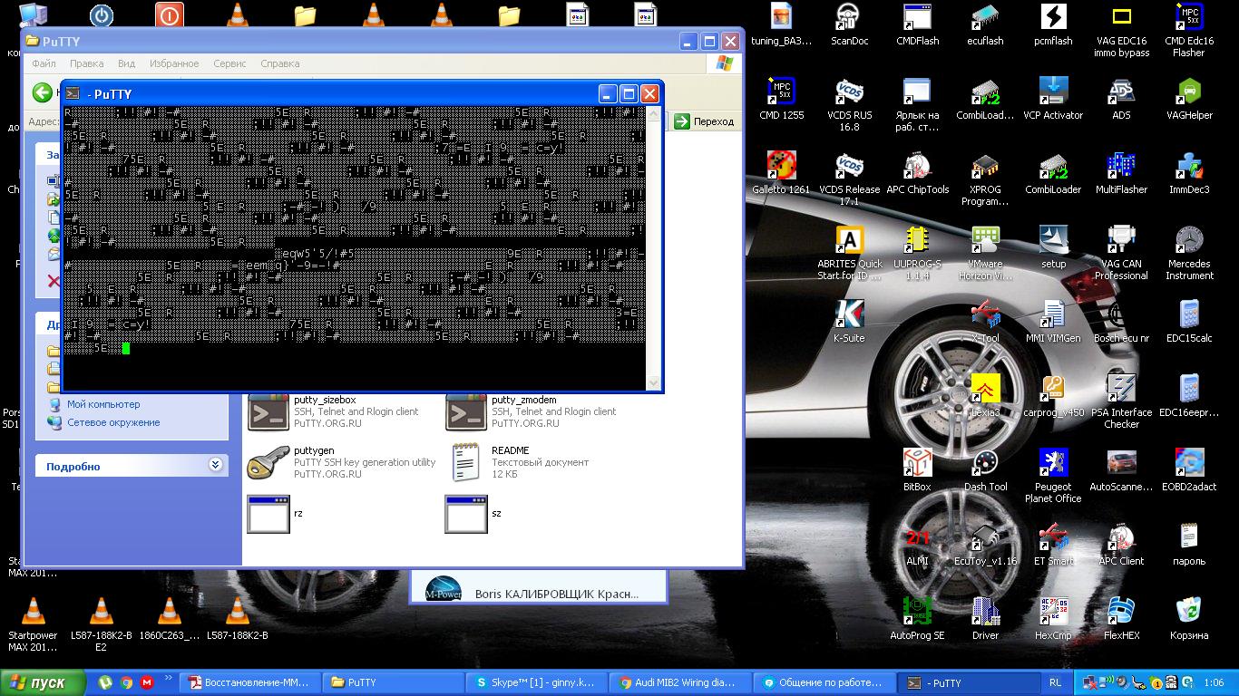Select the K-Suite desktop shortcut
Viewport: 1239px width, 696px height.
pos(849,317)
